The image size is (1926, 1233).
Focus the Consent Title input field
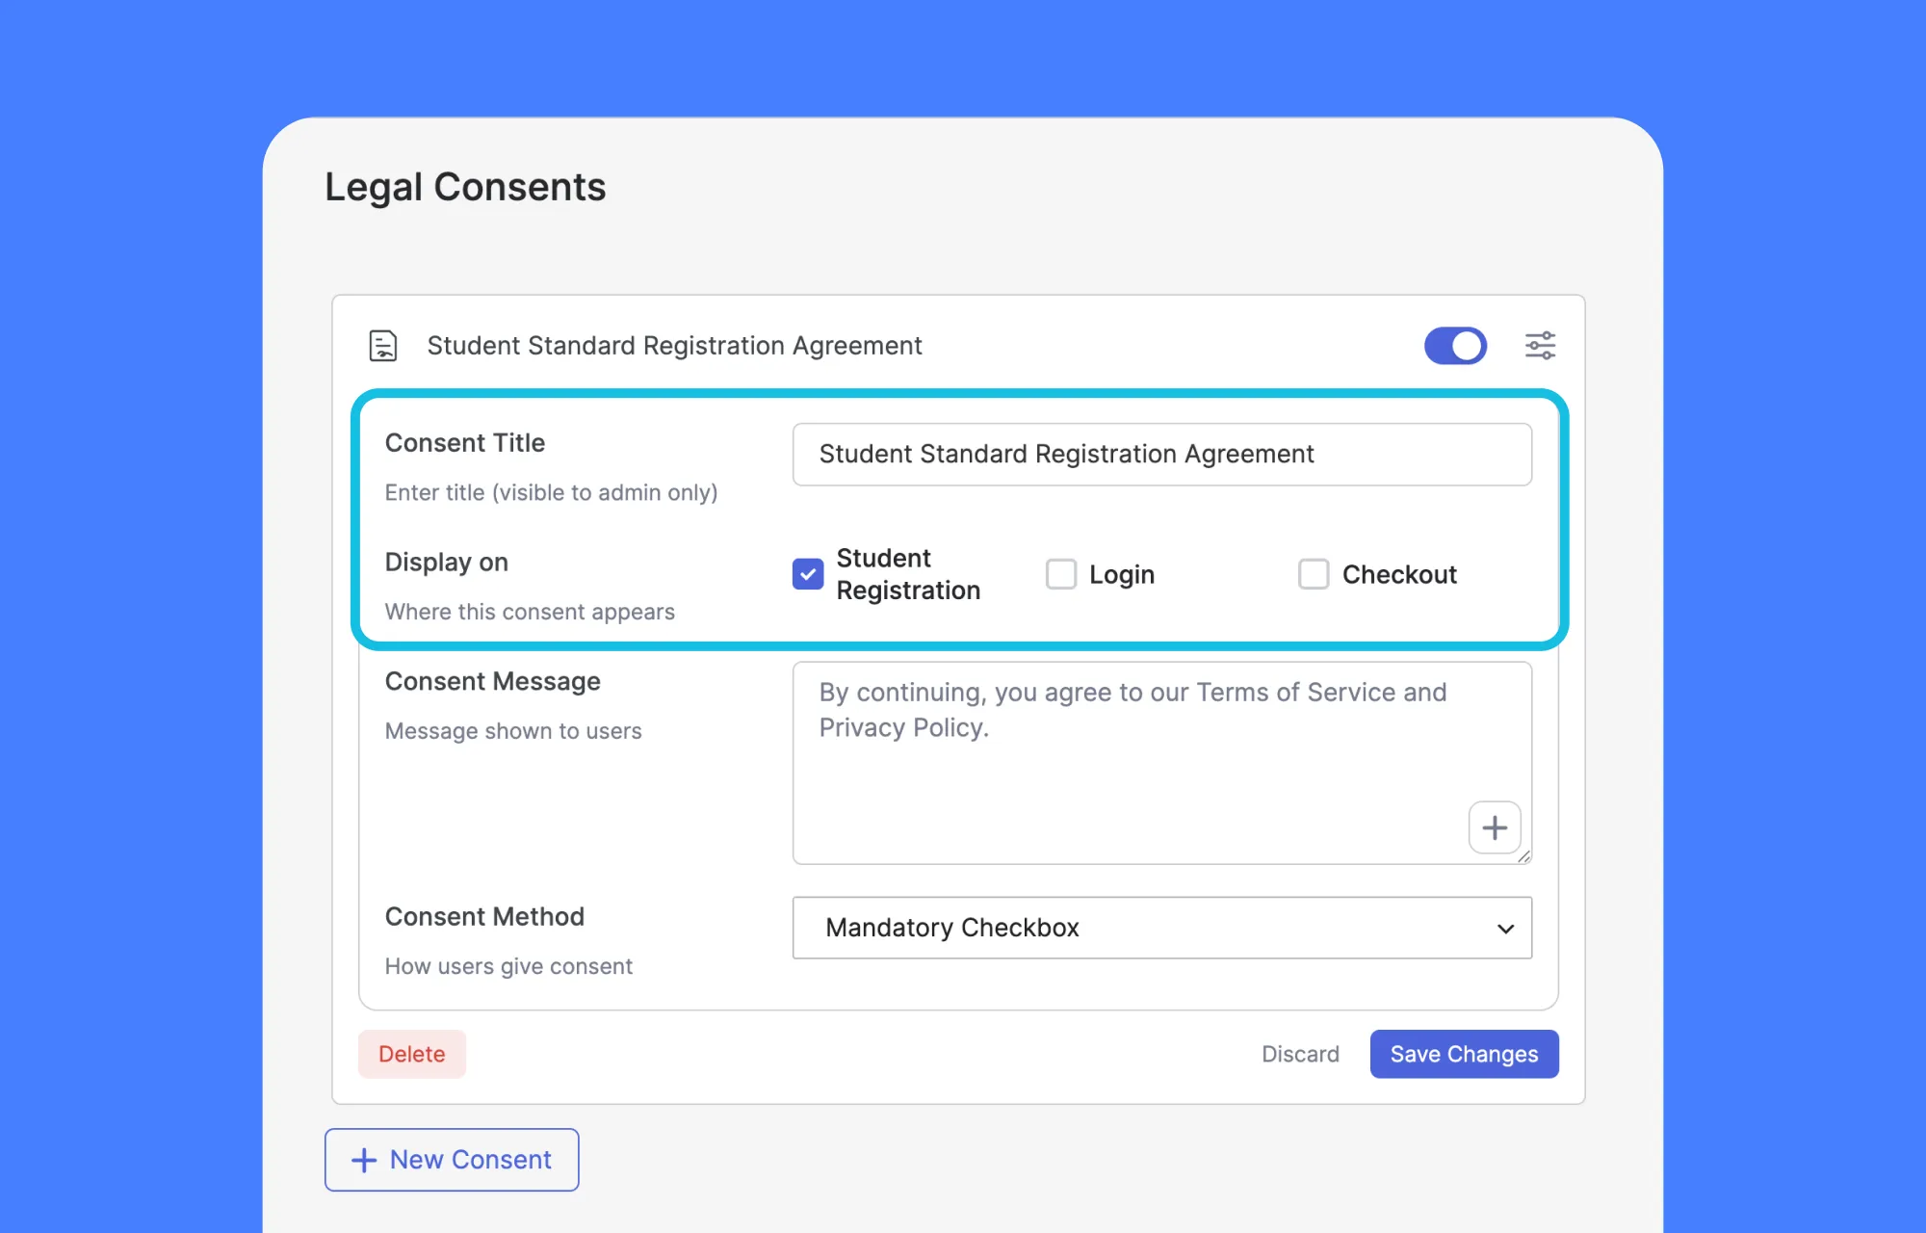point(1161,454)
